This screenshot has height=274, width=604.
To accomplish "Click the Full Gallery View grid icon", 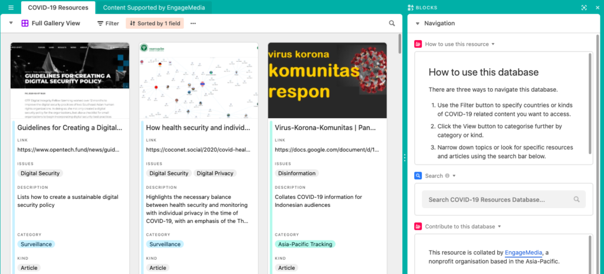I will (x=25, y=24).
